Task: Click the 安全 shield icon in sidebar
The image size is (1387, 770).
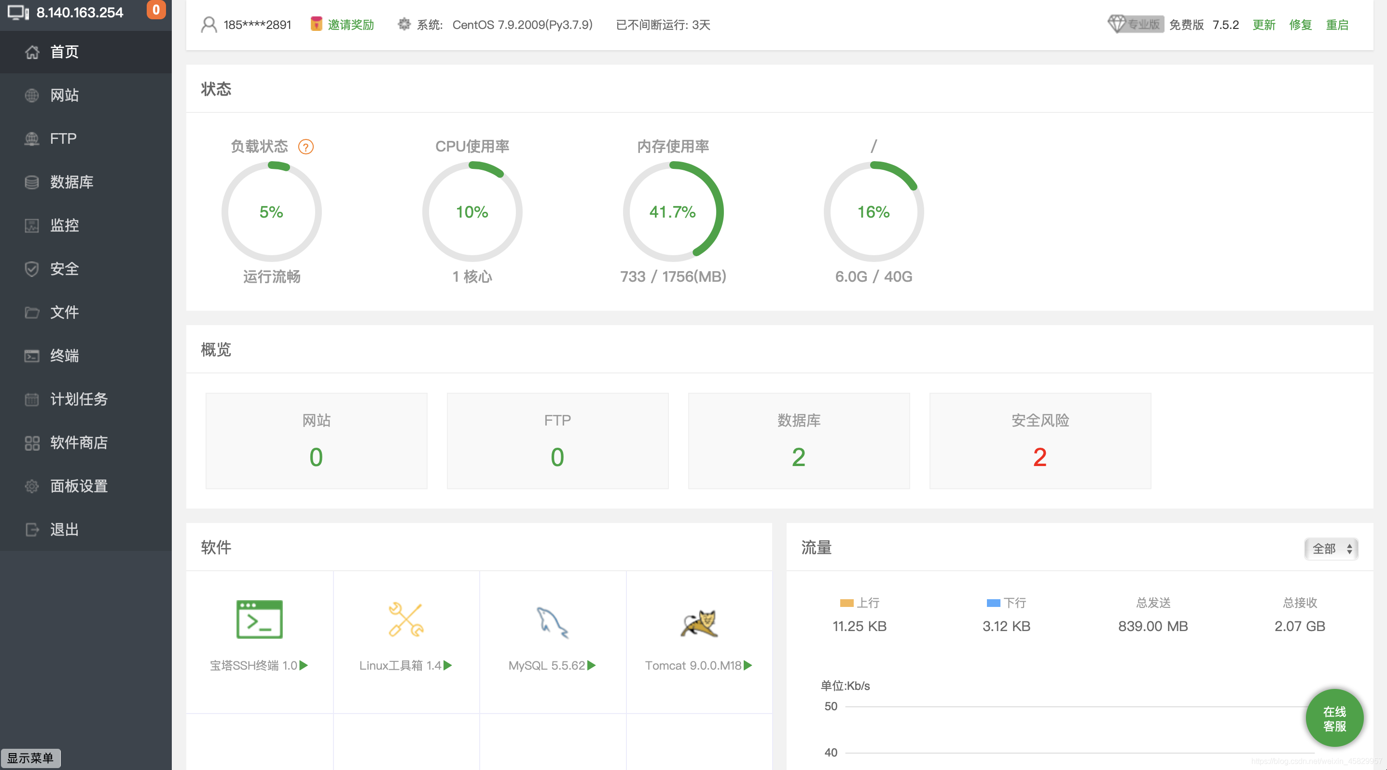Action: pos(32,269)
